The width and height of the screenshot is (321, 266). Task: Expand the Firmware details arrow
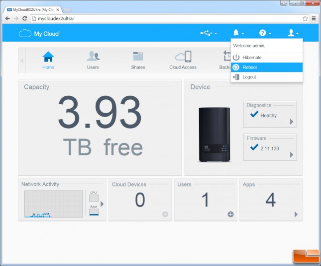[x=292, y=154]
